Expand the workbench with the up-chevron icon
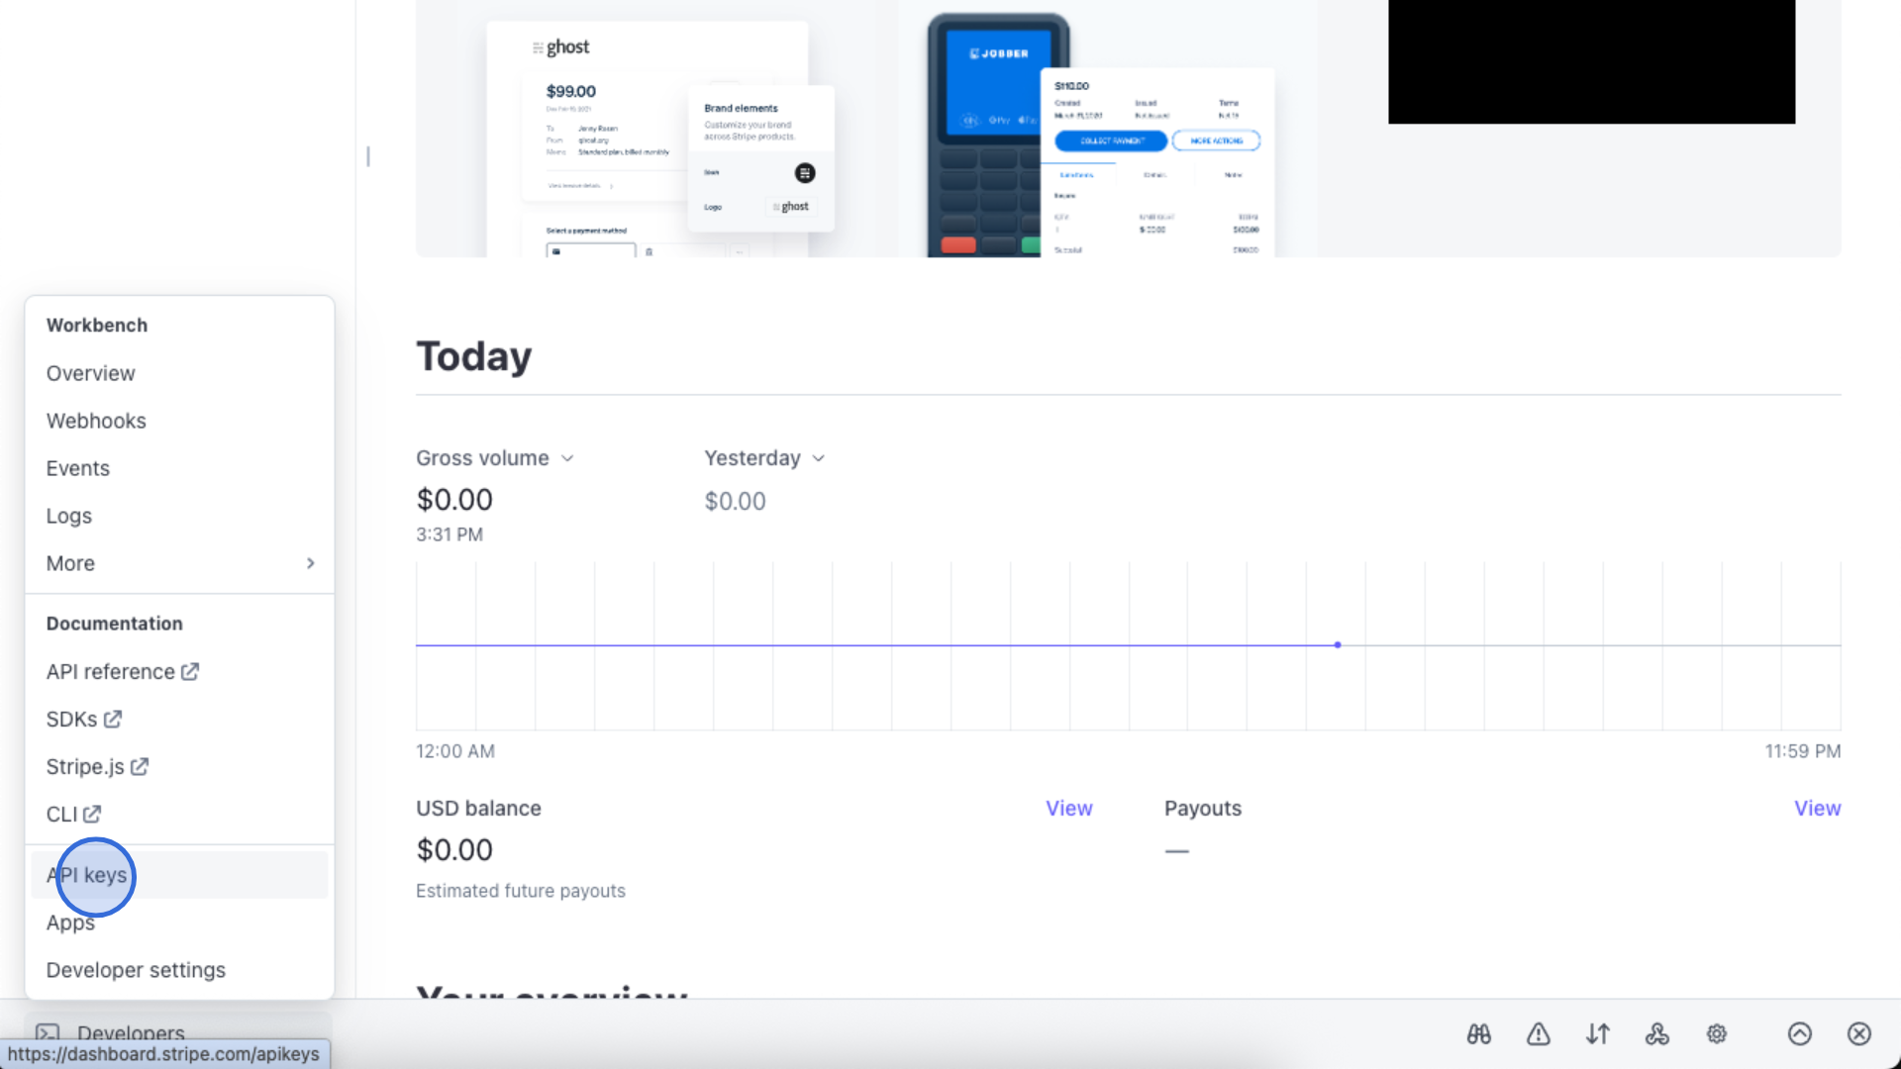The width and height of the screenshot is (1901, 1069). (x=1800, y=1034)
